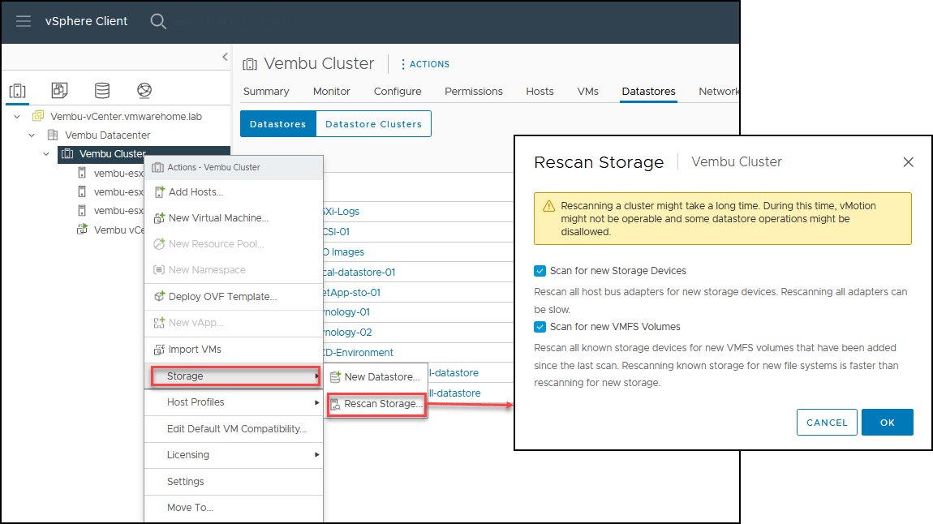Screen dimensions: 933x524
Task: Open the Actions dropdown for Vembu Cluster
Action: (425, 64)
